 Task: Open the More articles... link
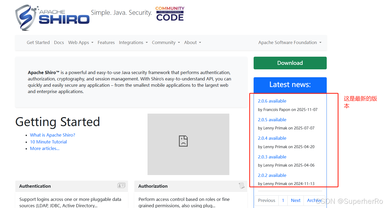click(x=45, y=148)
